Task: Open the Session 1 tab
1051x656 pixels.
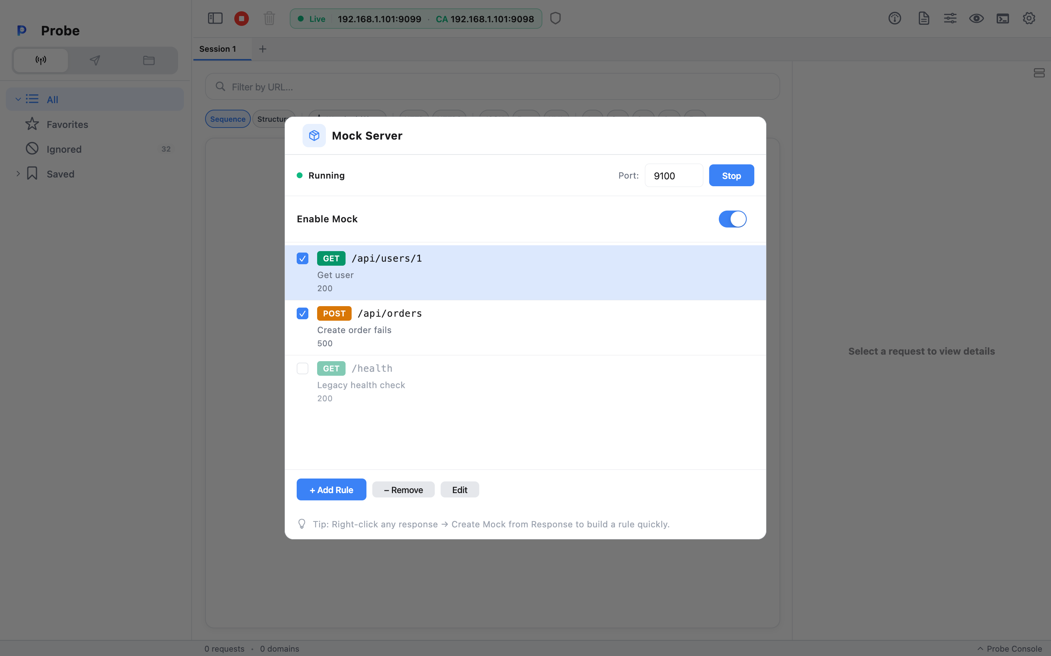Action: (x=222, y=49)
